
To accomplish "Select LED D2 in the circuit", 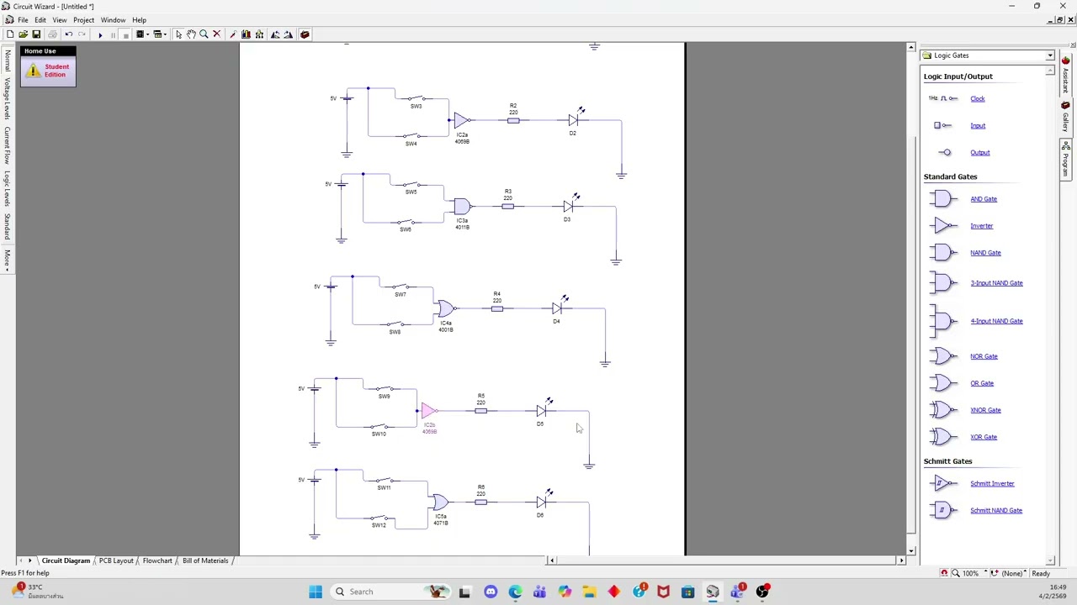I will click(575, 120).
